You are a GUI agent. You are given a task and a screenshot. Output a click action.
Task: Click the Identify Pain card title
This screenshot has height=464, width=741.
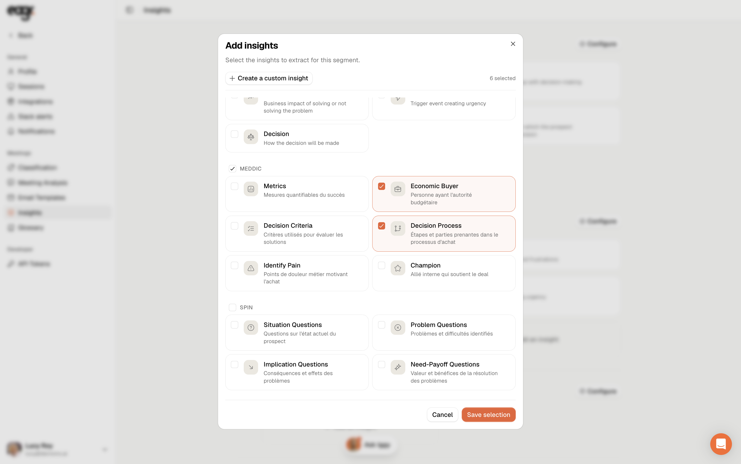pos(282,265)
